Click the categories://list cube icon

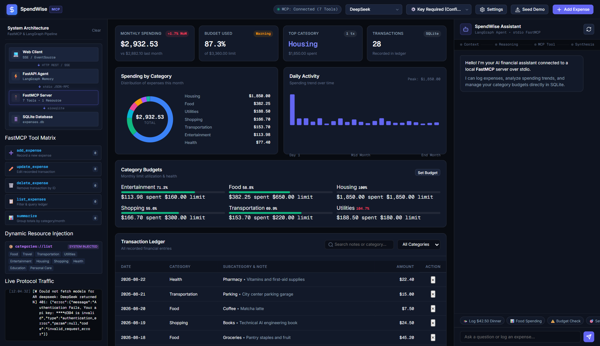11,247
